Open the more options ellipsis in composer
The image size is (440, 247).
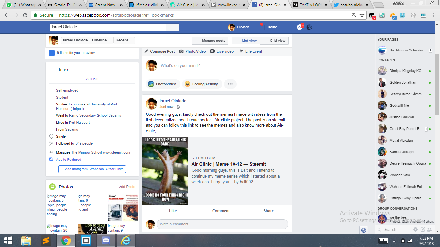230,84
